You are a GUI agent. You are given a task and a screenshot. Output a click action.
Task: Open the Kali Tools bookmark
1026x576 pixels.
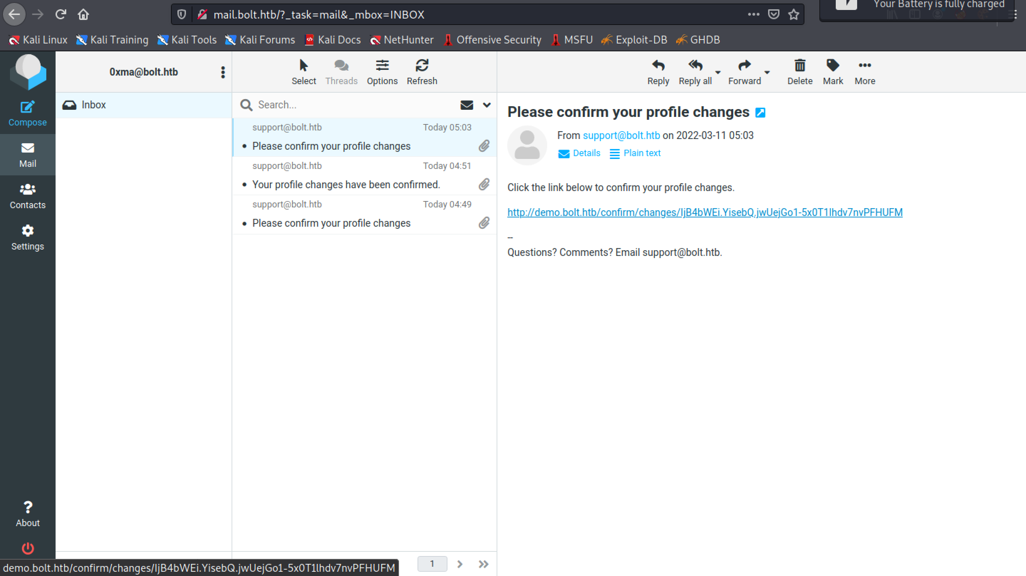point(187,40)
